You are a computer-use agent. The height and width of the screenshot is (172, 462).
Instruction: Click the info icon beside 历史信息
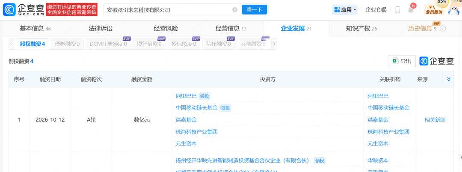[443, 29]
